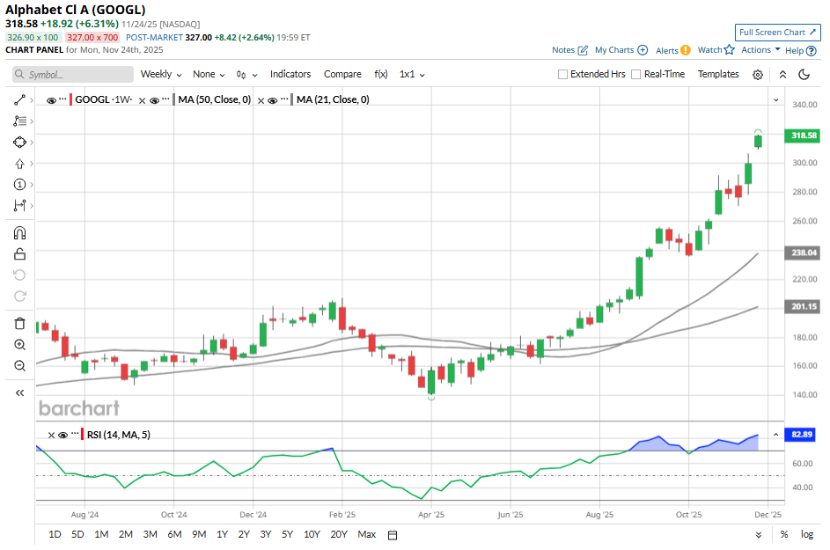The width and height of the screenshot is (830, 550).
Task: Remove the MA (50, Close, 0) indicator
Action: [x=142, y=100]
